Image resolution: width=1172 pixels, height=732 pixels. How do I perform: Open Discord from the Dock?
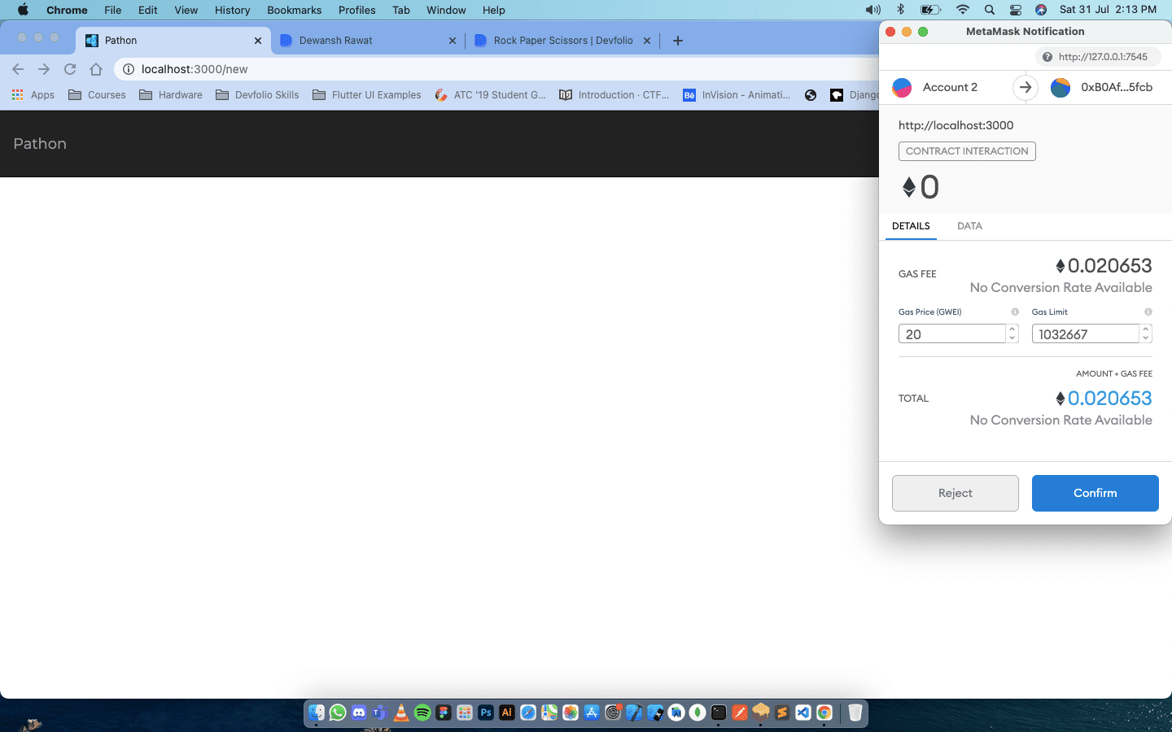tap(359, 712)
